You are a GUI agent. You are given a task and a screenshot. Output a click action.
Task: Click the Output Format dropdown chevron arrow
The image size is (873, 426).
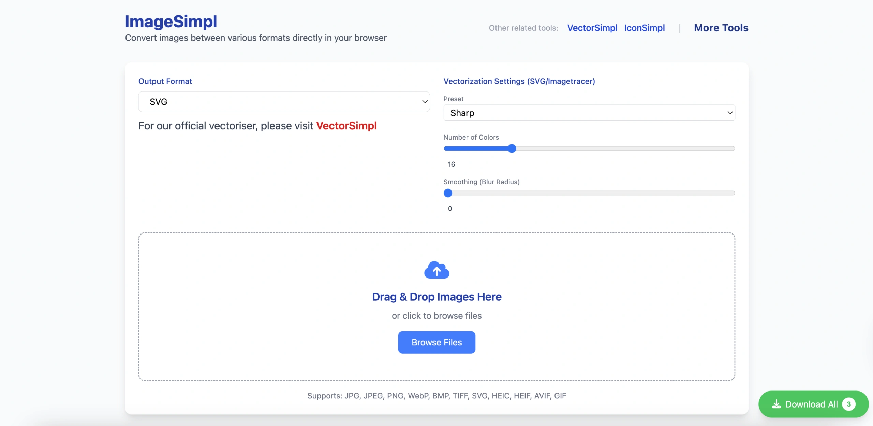tap(425, 102)
